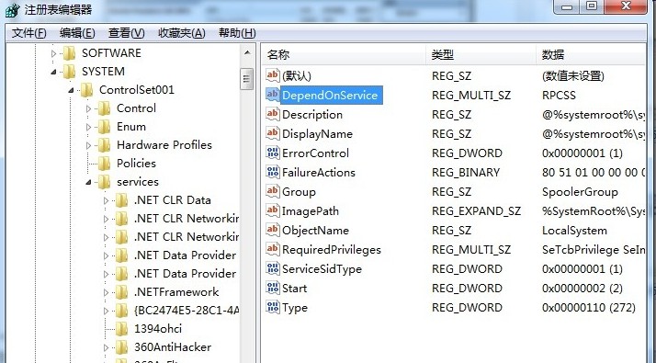This screenshot has height=363, width=656.
Task: Collapse the services tree node
Action: tap(89, 183)
